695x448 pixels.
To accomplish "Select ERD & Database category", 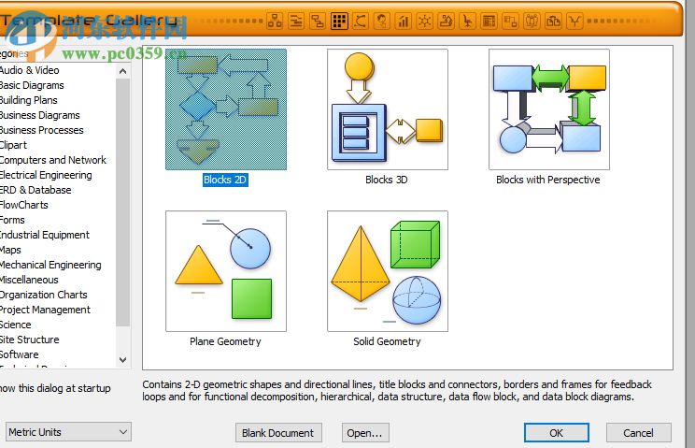I will (x=35, y=190).
